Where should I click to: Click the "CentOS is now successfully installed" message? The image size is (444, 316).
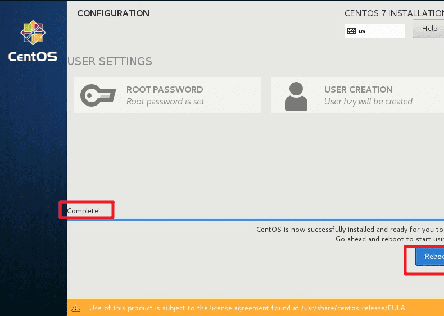350,230
